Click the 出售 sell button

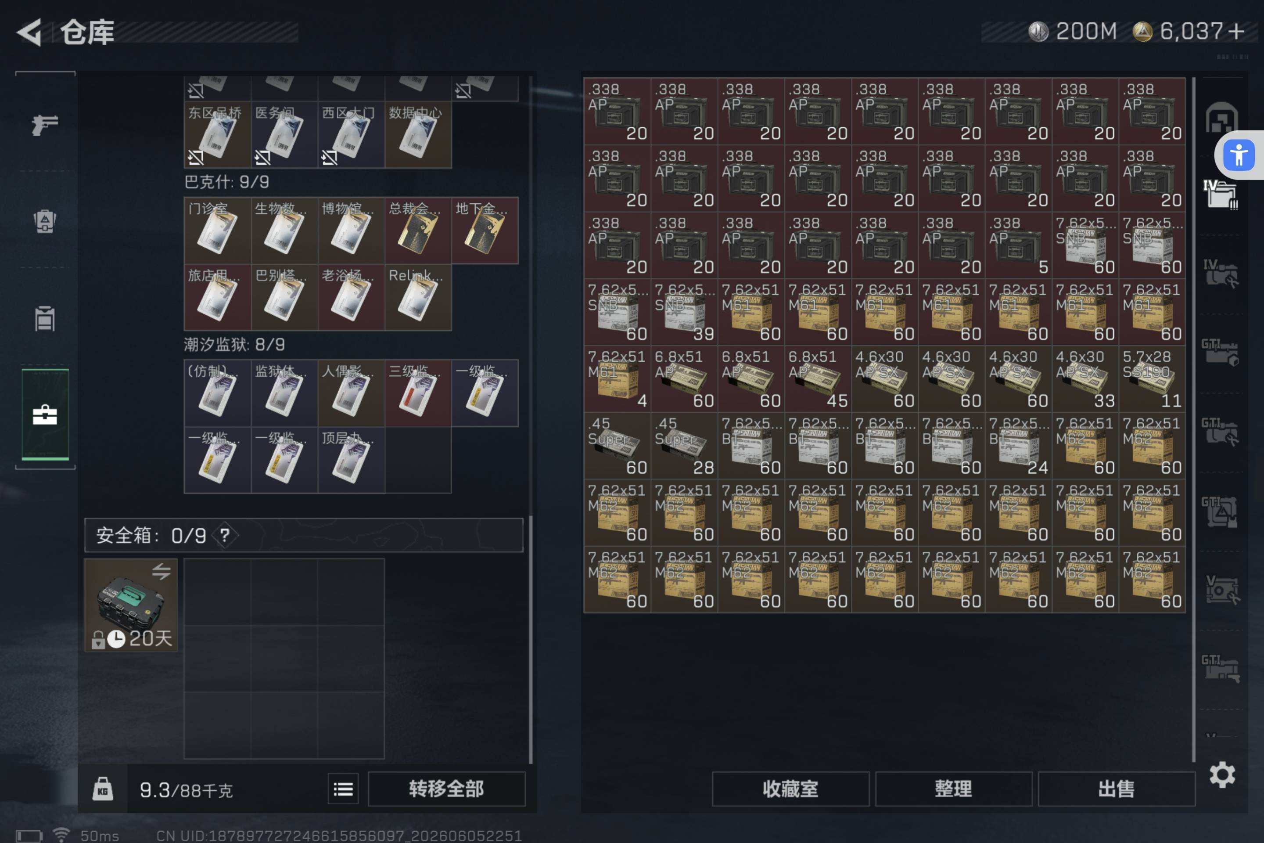click(1117, 789)
